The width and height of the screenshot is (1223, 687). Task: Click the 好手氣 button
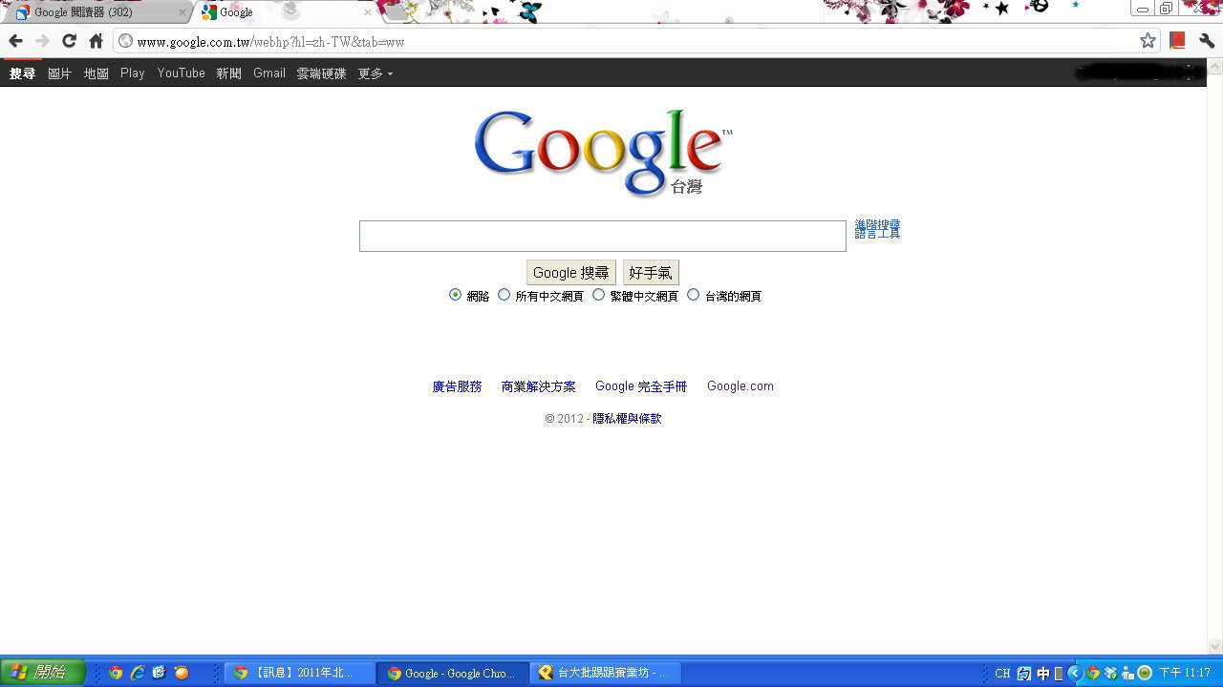point(651,273)
